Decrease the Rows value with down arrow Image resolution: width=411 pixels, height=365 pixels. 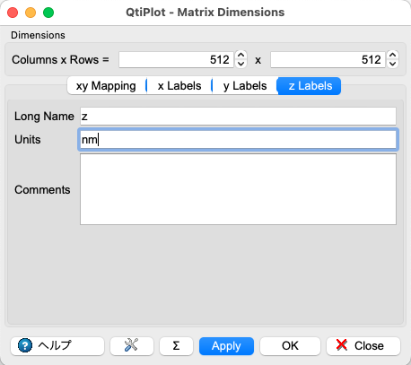tap(392, 64)
